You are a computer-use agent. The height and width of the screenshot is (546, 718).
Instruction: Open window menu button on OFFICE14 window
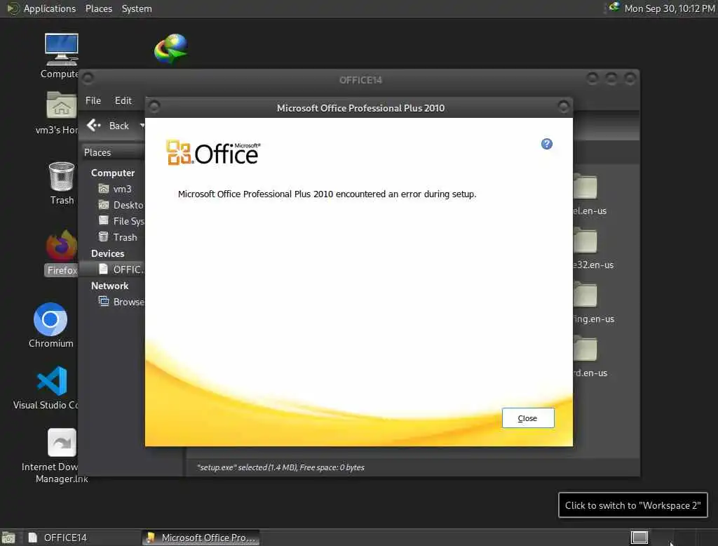(88, 79)
